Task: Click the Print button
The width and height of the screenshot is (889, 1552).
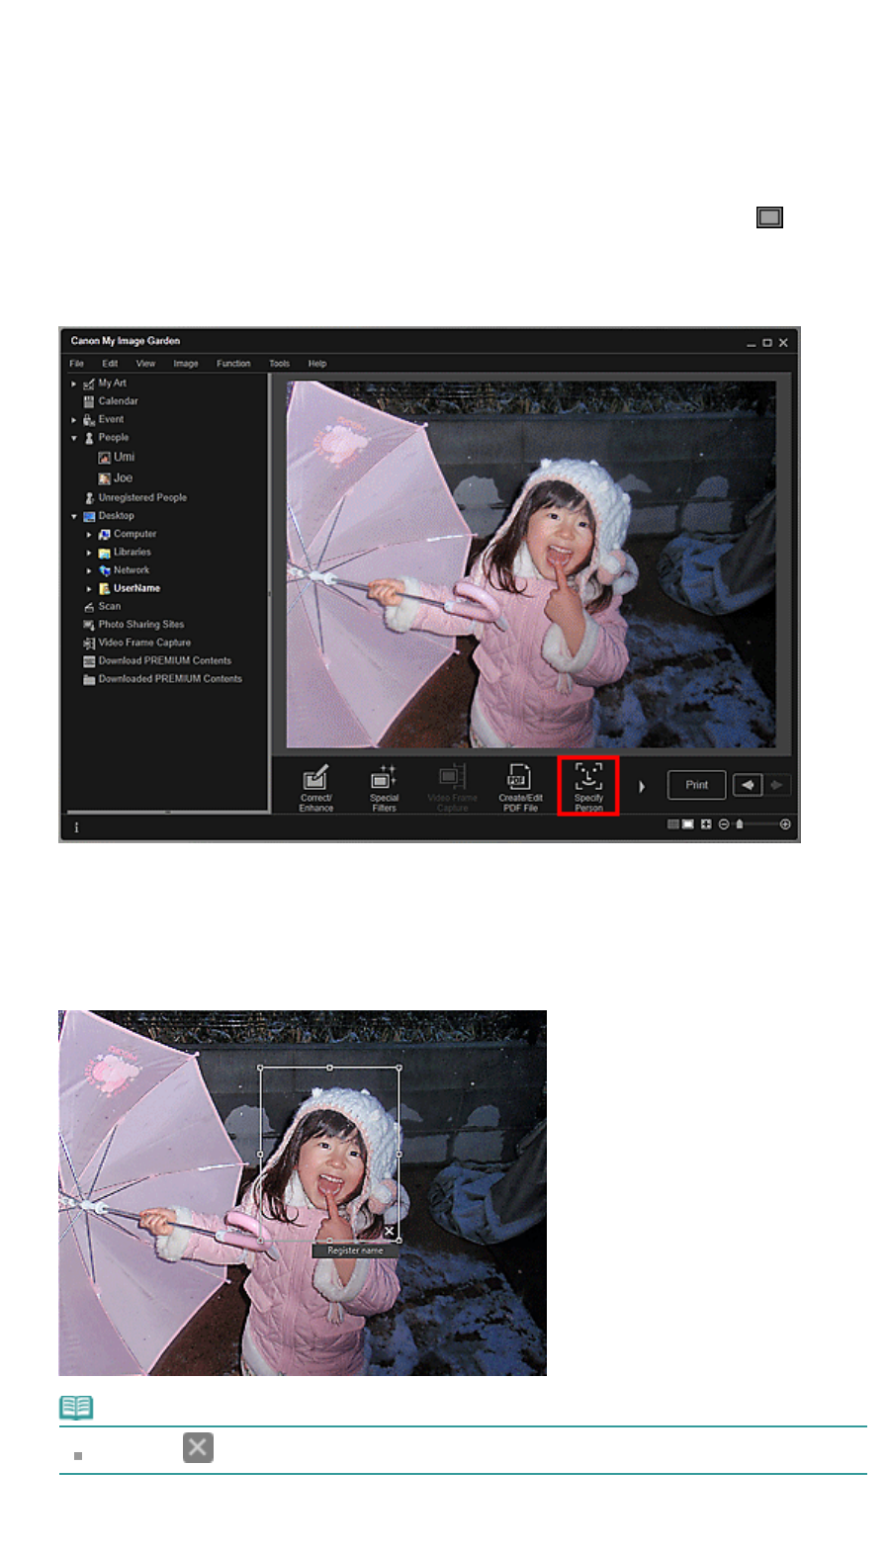Action: (697, 785)
